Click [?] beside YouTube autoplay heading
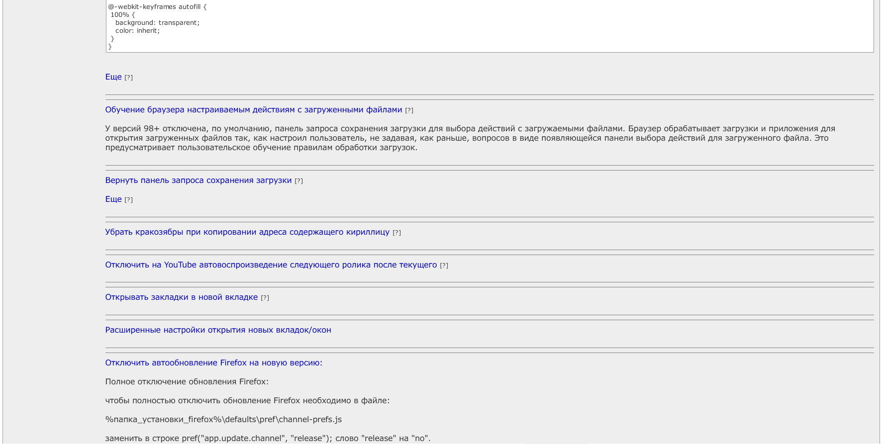886x444 pixels. click(x=444, y=266)
